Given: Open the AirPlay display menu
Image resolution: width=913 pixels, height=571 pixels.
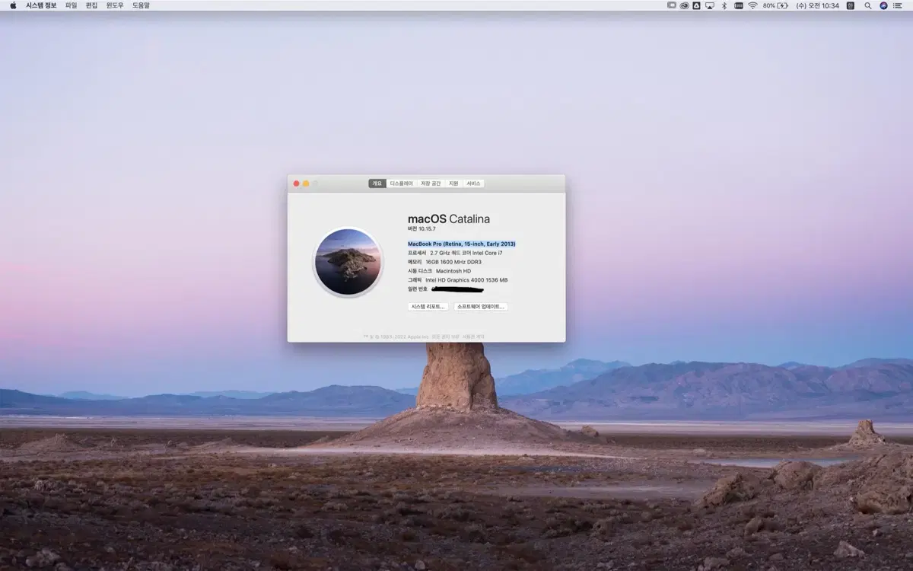Looking at the screenshot, I should [x=708, y=5].
